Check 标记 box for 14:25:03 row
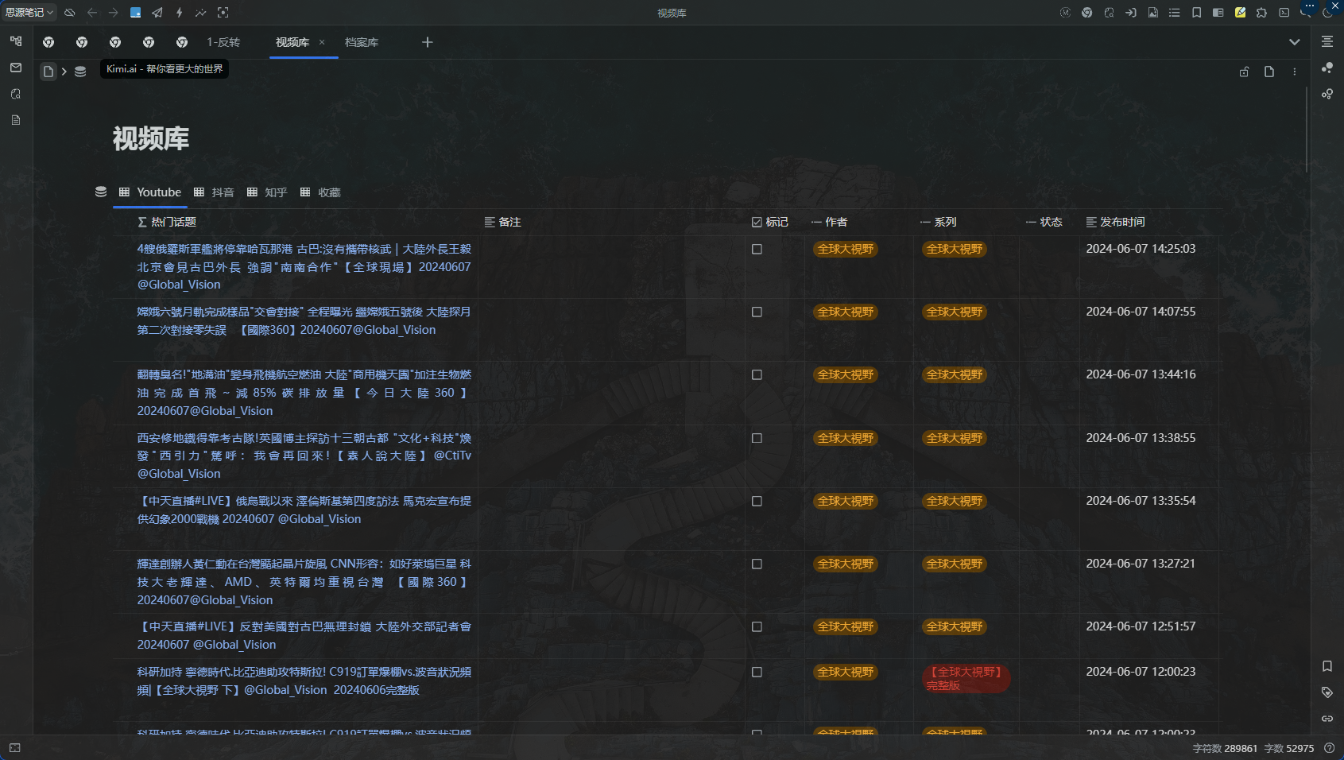Viewport: 1344px width, 760px height. pyautogui.click(x=757, y=249)
